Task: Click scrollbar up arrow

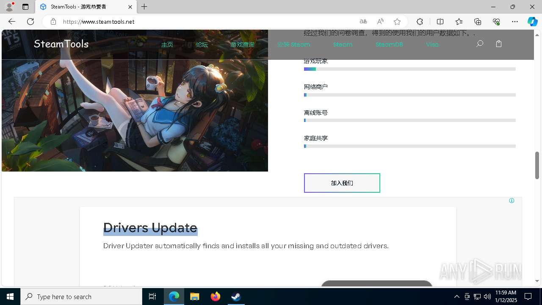Action: pyautogui.click(x=537, y=34)
